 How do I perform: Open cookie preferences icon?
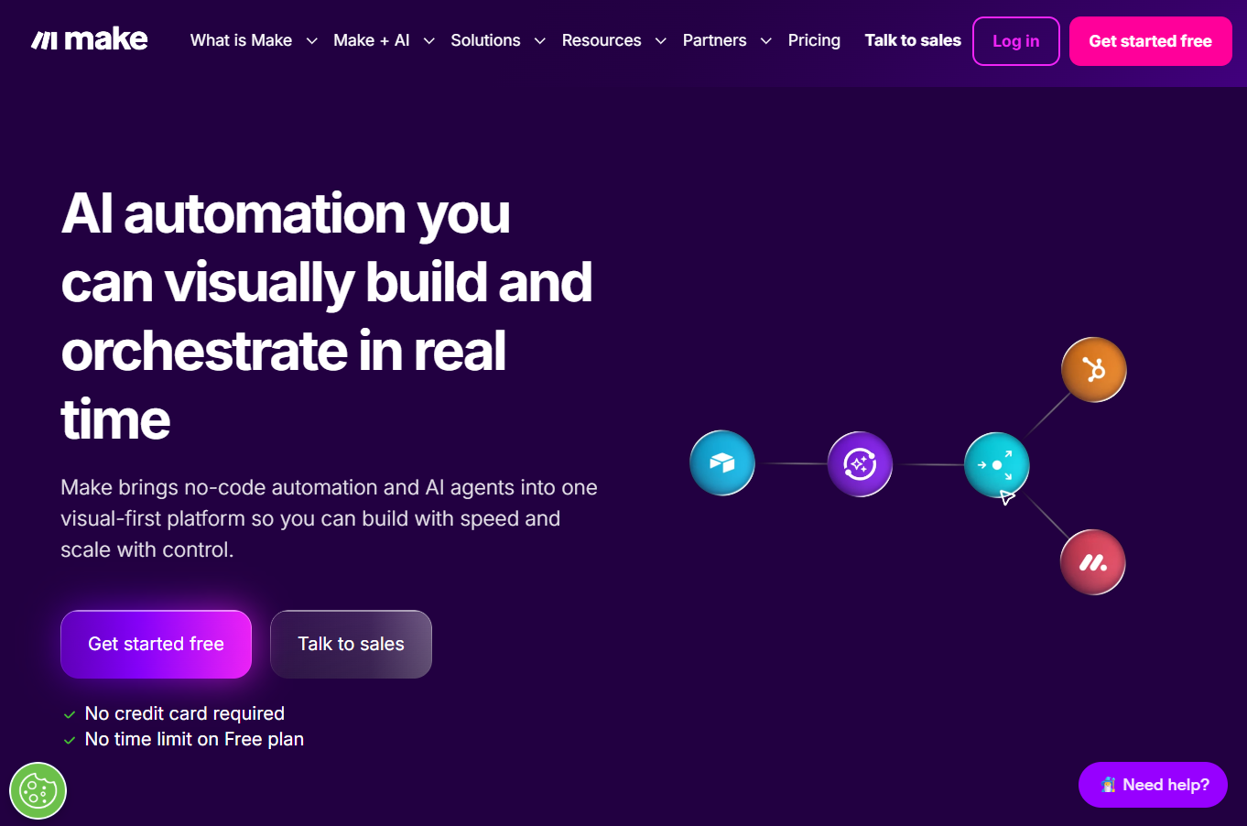coord(38,790)
